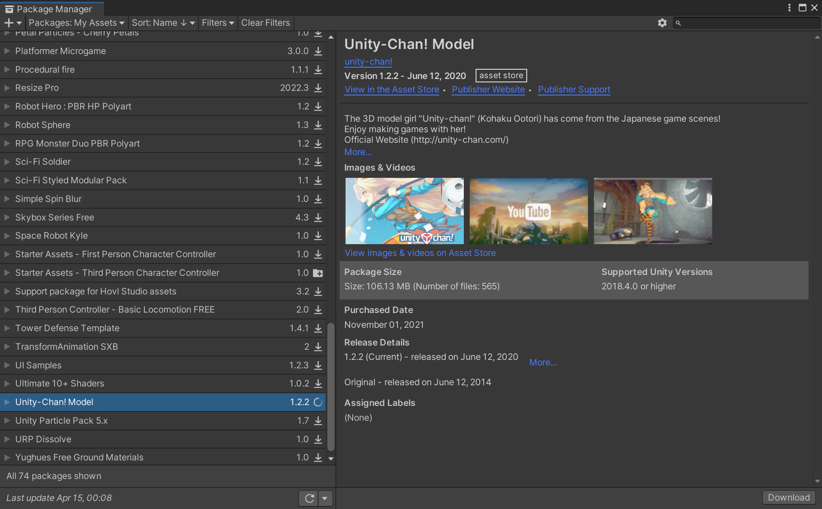
Task: Click download icon for UI Samples
Action: click(x=318, y=365)
